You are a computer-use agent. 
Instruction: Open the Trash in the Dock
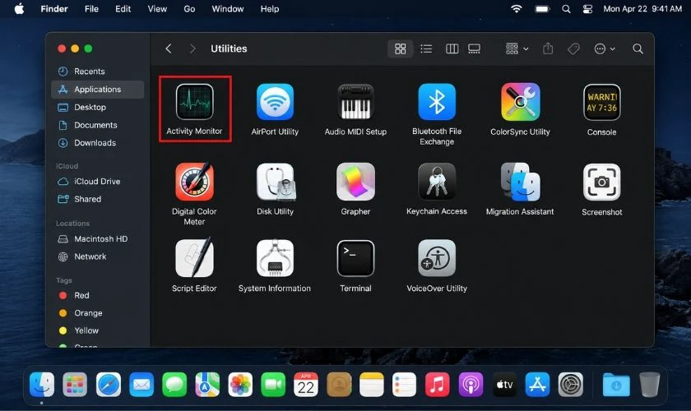click(x=650, y=385)
